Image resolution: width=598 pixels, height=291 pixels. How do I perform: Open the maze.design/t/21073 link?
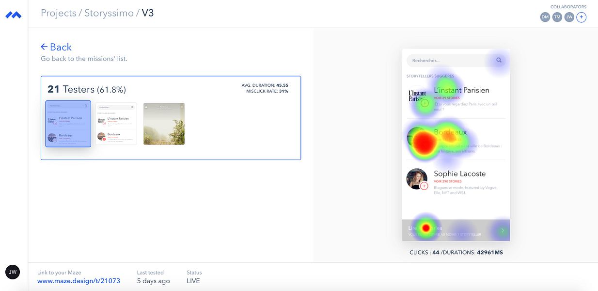pos(79,281)
